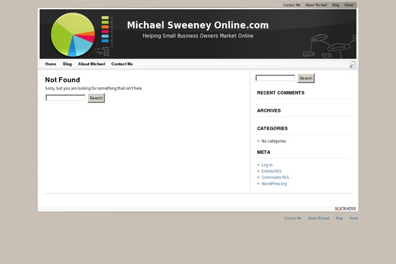Screen dimensions: 396x264
Task: Open About Michael in main navigation bar
Action: (92, 64)
